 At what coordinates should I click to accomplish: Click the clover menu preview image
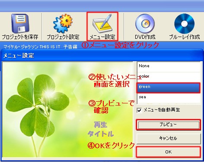click(x=68, y=109)
